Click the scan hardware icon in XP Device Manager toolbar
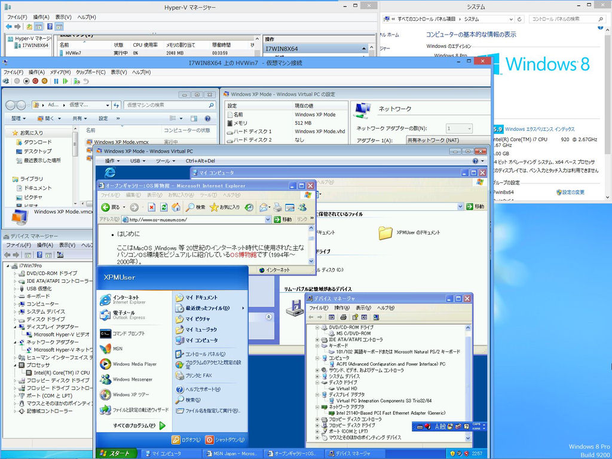612x459 pixels. pyautogui.click(x=376, y=317)
